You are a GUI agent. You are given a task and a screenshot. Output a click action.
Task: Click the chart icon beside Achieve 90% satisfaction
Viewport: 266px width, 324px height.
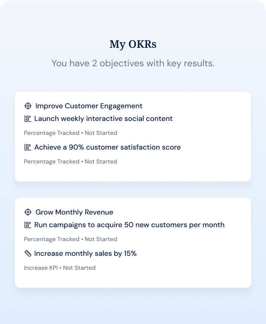[28, 147]
